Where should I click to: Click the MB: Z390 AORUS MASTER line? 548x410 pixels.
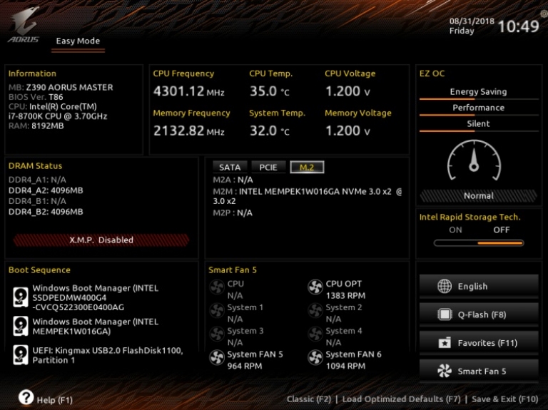coord(61,87)
